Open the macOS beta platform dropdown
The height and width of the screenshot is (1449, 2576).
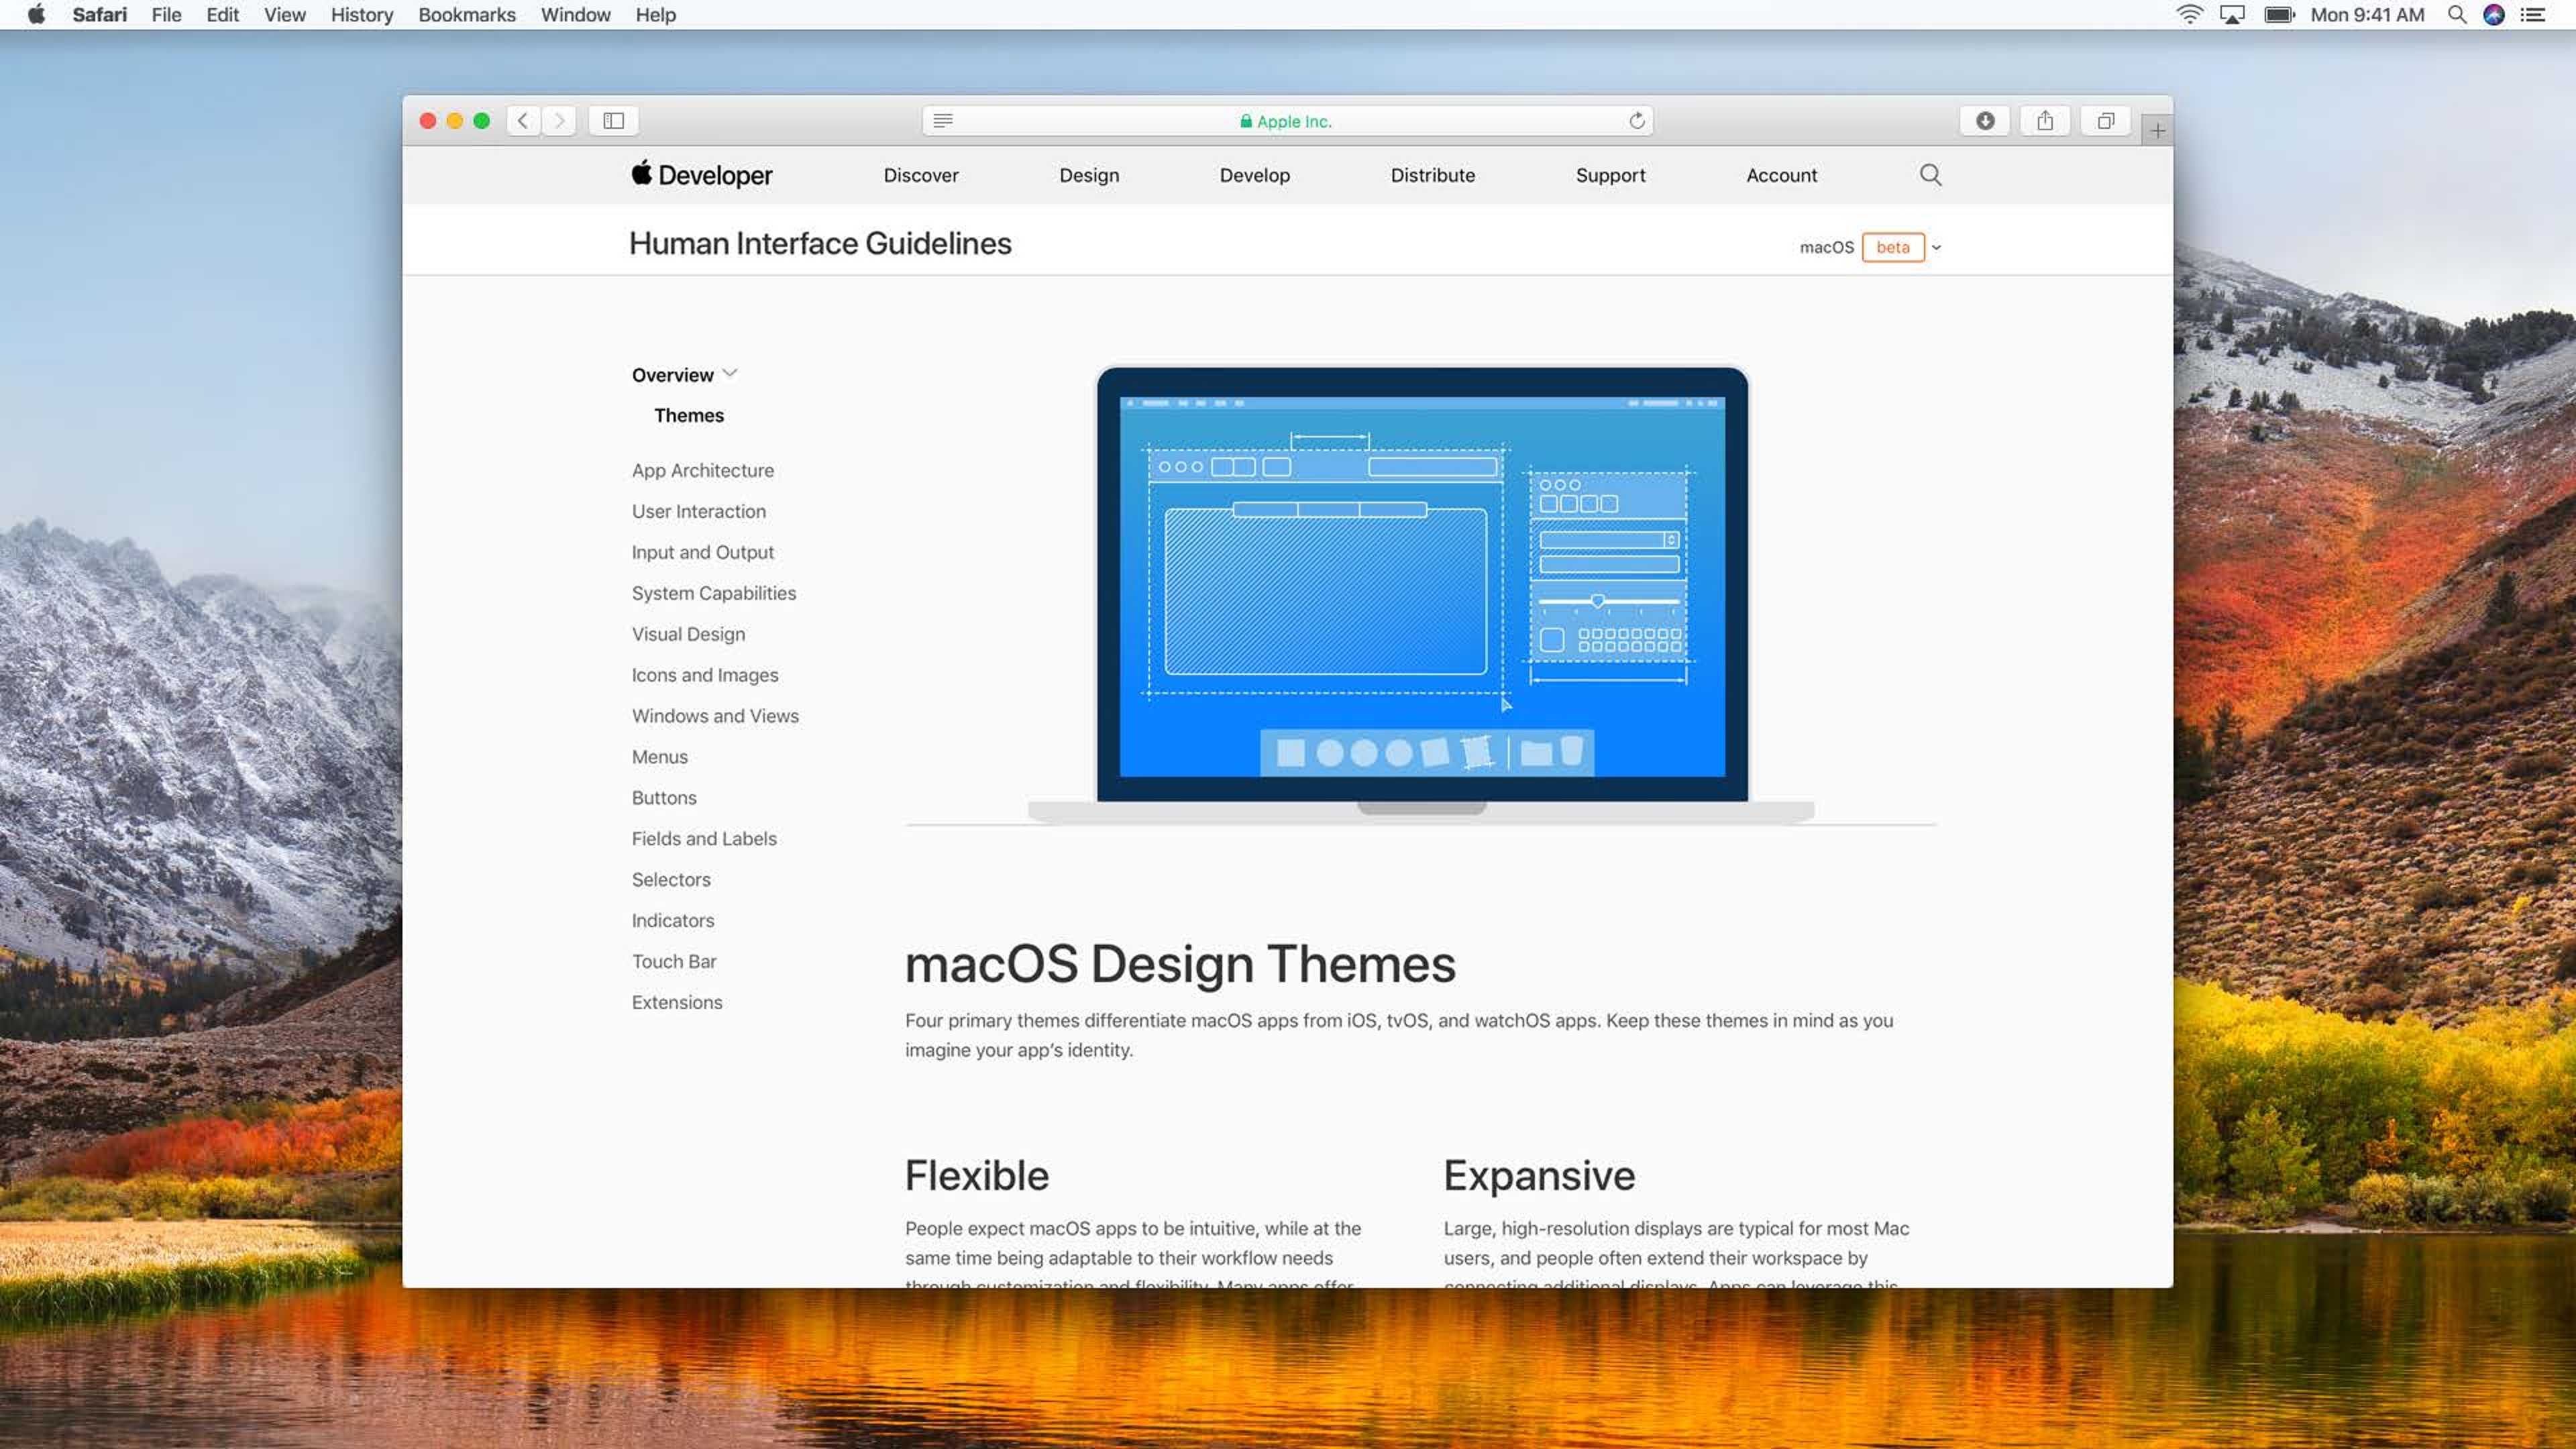(1937, 247)
